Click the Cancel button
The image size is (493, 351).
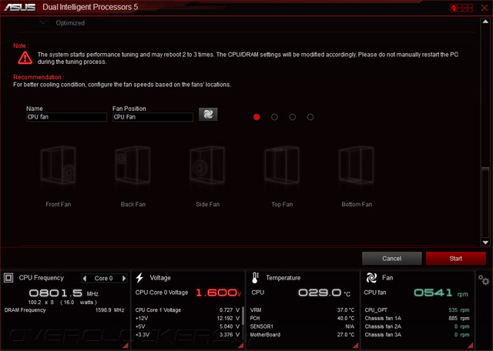click(392, 259)
